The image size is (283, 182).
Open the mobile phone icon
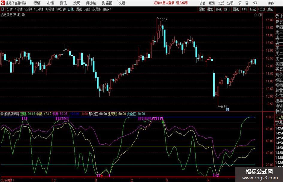pos(247,3)
